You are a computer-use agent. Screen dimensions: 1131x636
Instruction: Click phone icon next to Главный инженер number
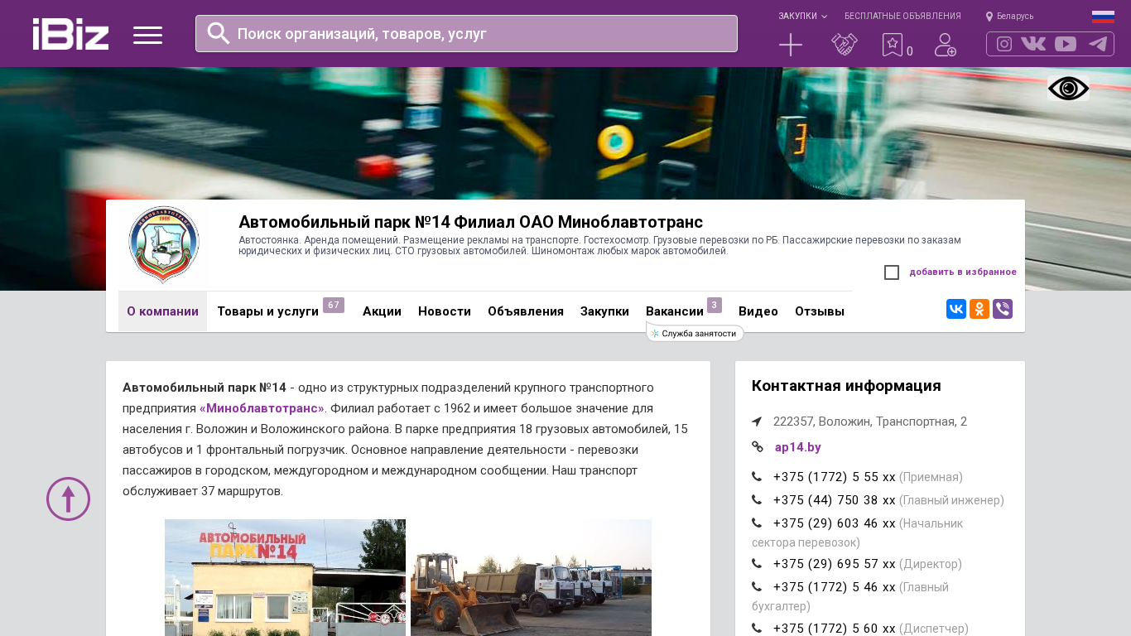click(x=757, y=500)
